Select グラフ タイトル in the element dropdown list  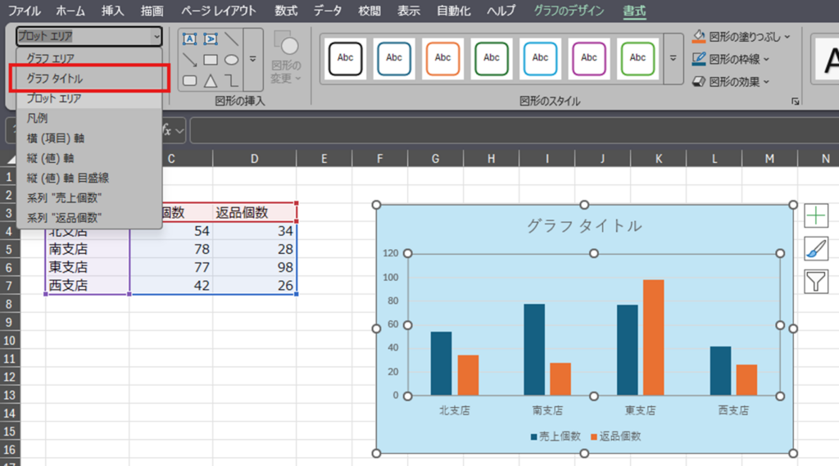click(55, 79)
